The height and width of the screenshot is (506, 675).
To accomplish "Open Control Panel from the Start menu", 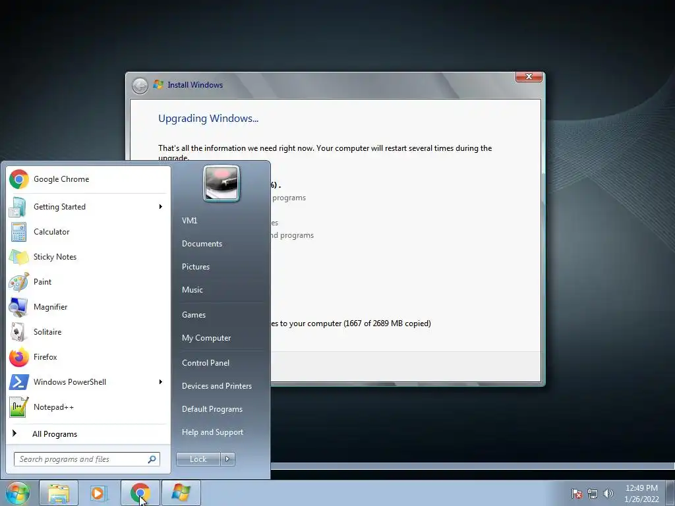I will 206,363.
